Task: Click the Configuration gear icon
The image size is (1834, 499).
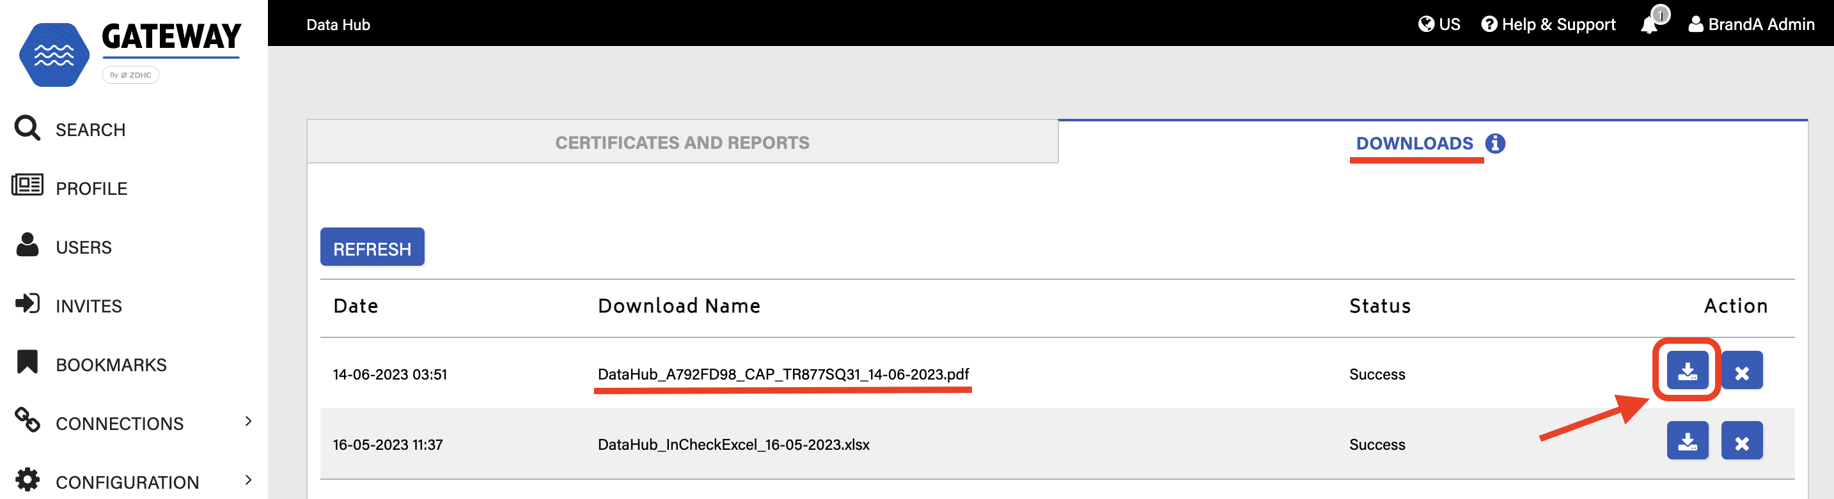Action: (27, 480)
